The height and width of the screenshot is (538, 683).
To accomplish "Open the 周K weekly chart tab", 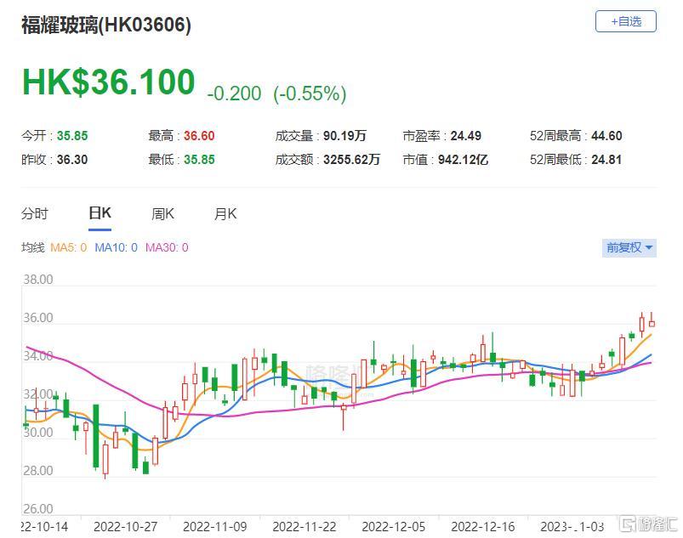I will coord(162,214).
